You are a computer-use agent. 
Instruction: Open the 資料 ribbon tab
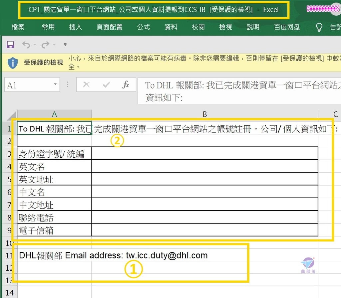[171, 27]
